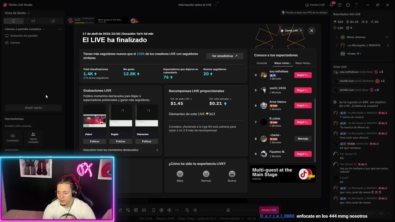Image resolution: width=395 pixels, height=222 pixels.
Task: Publish the Regalo highlight clip
Action: coord(121,141)
